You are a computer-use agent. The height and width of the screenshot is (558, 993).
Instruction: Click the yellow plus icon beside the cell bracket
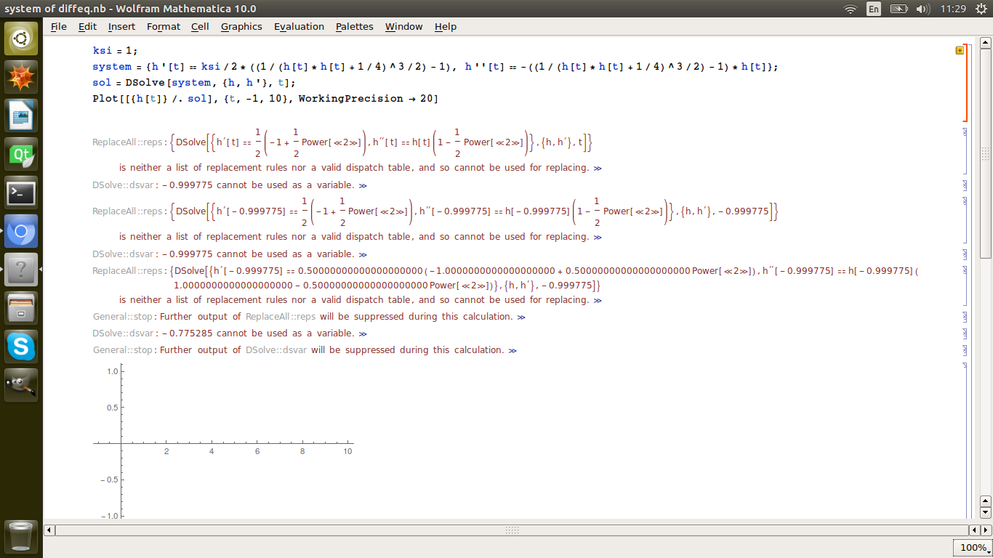(960, 51)
